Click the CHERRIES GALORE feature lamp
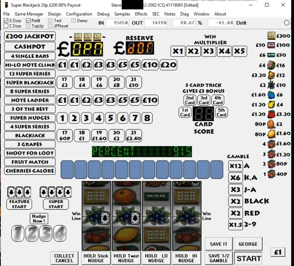The image size is (294, 266). pos(30,171)
